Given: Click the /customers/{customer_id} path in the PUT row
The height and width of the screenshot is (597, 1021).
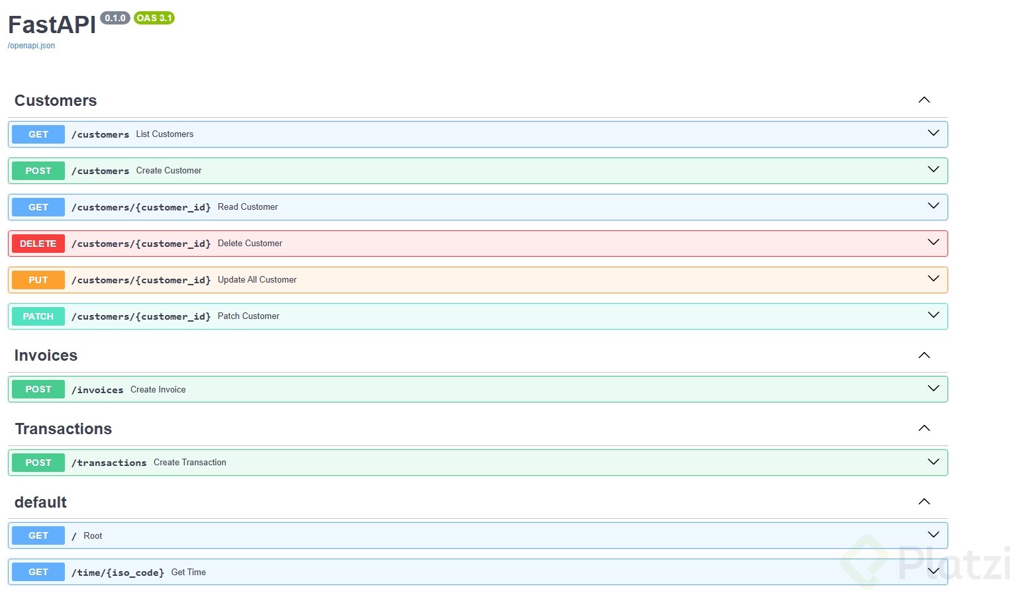Looking at the screenshot, I should [x=141, y=280].
